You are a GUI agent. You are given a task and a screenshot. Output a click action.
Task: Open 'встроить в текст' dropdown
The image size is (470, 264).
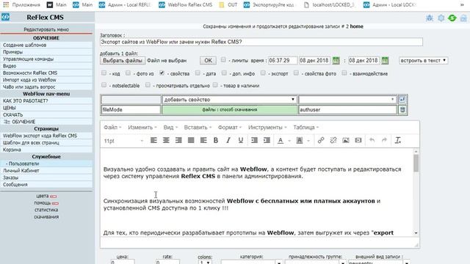point(423,60)
